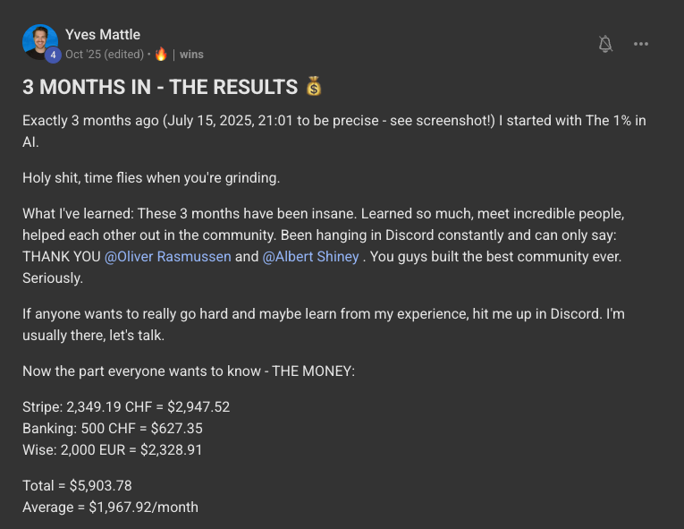Click the 3 MONTHS IN post title
Image resolution: width=684 pixels, height=529 pixels.
(x=160, y=87)
